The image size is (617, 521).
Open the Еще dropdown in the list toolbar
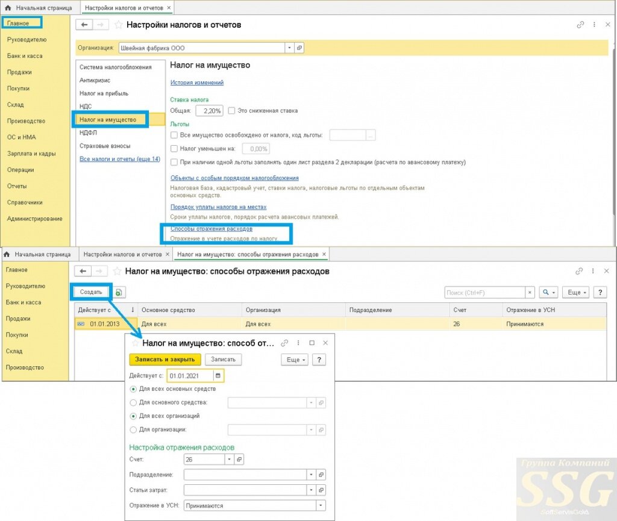pos(576,293)
